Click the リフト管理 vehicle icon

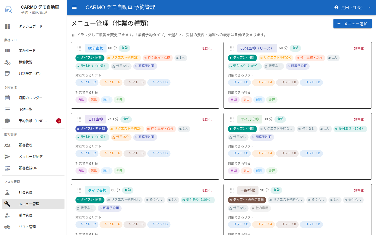[7, 227]
